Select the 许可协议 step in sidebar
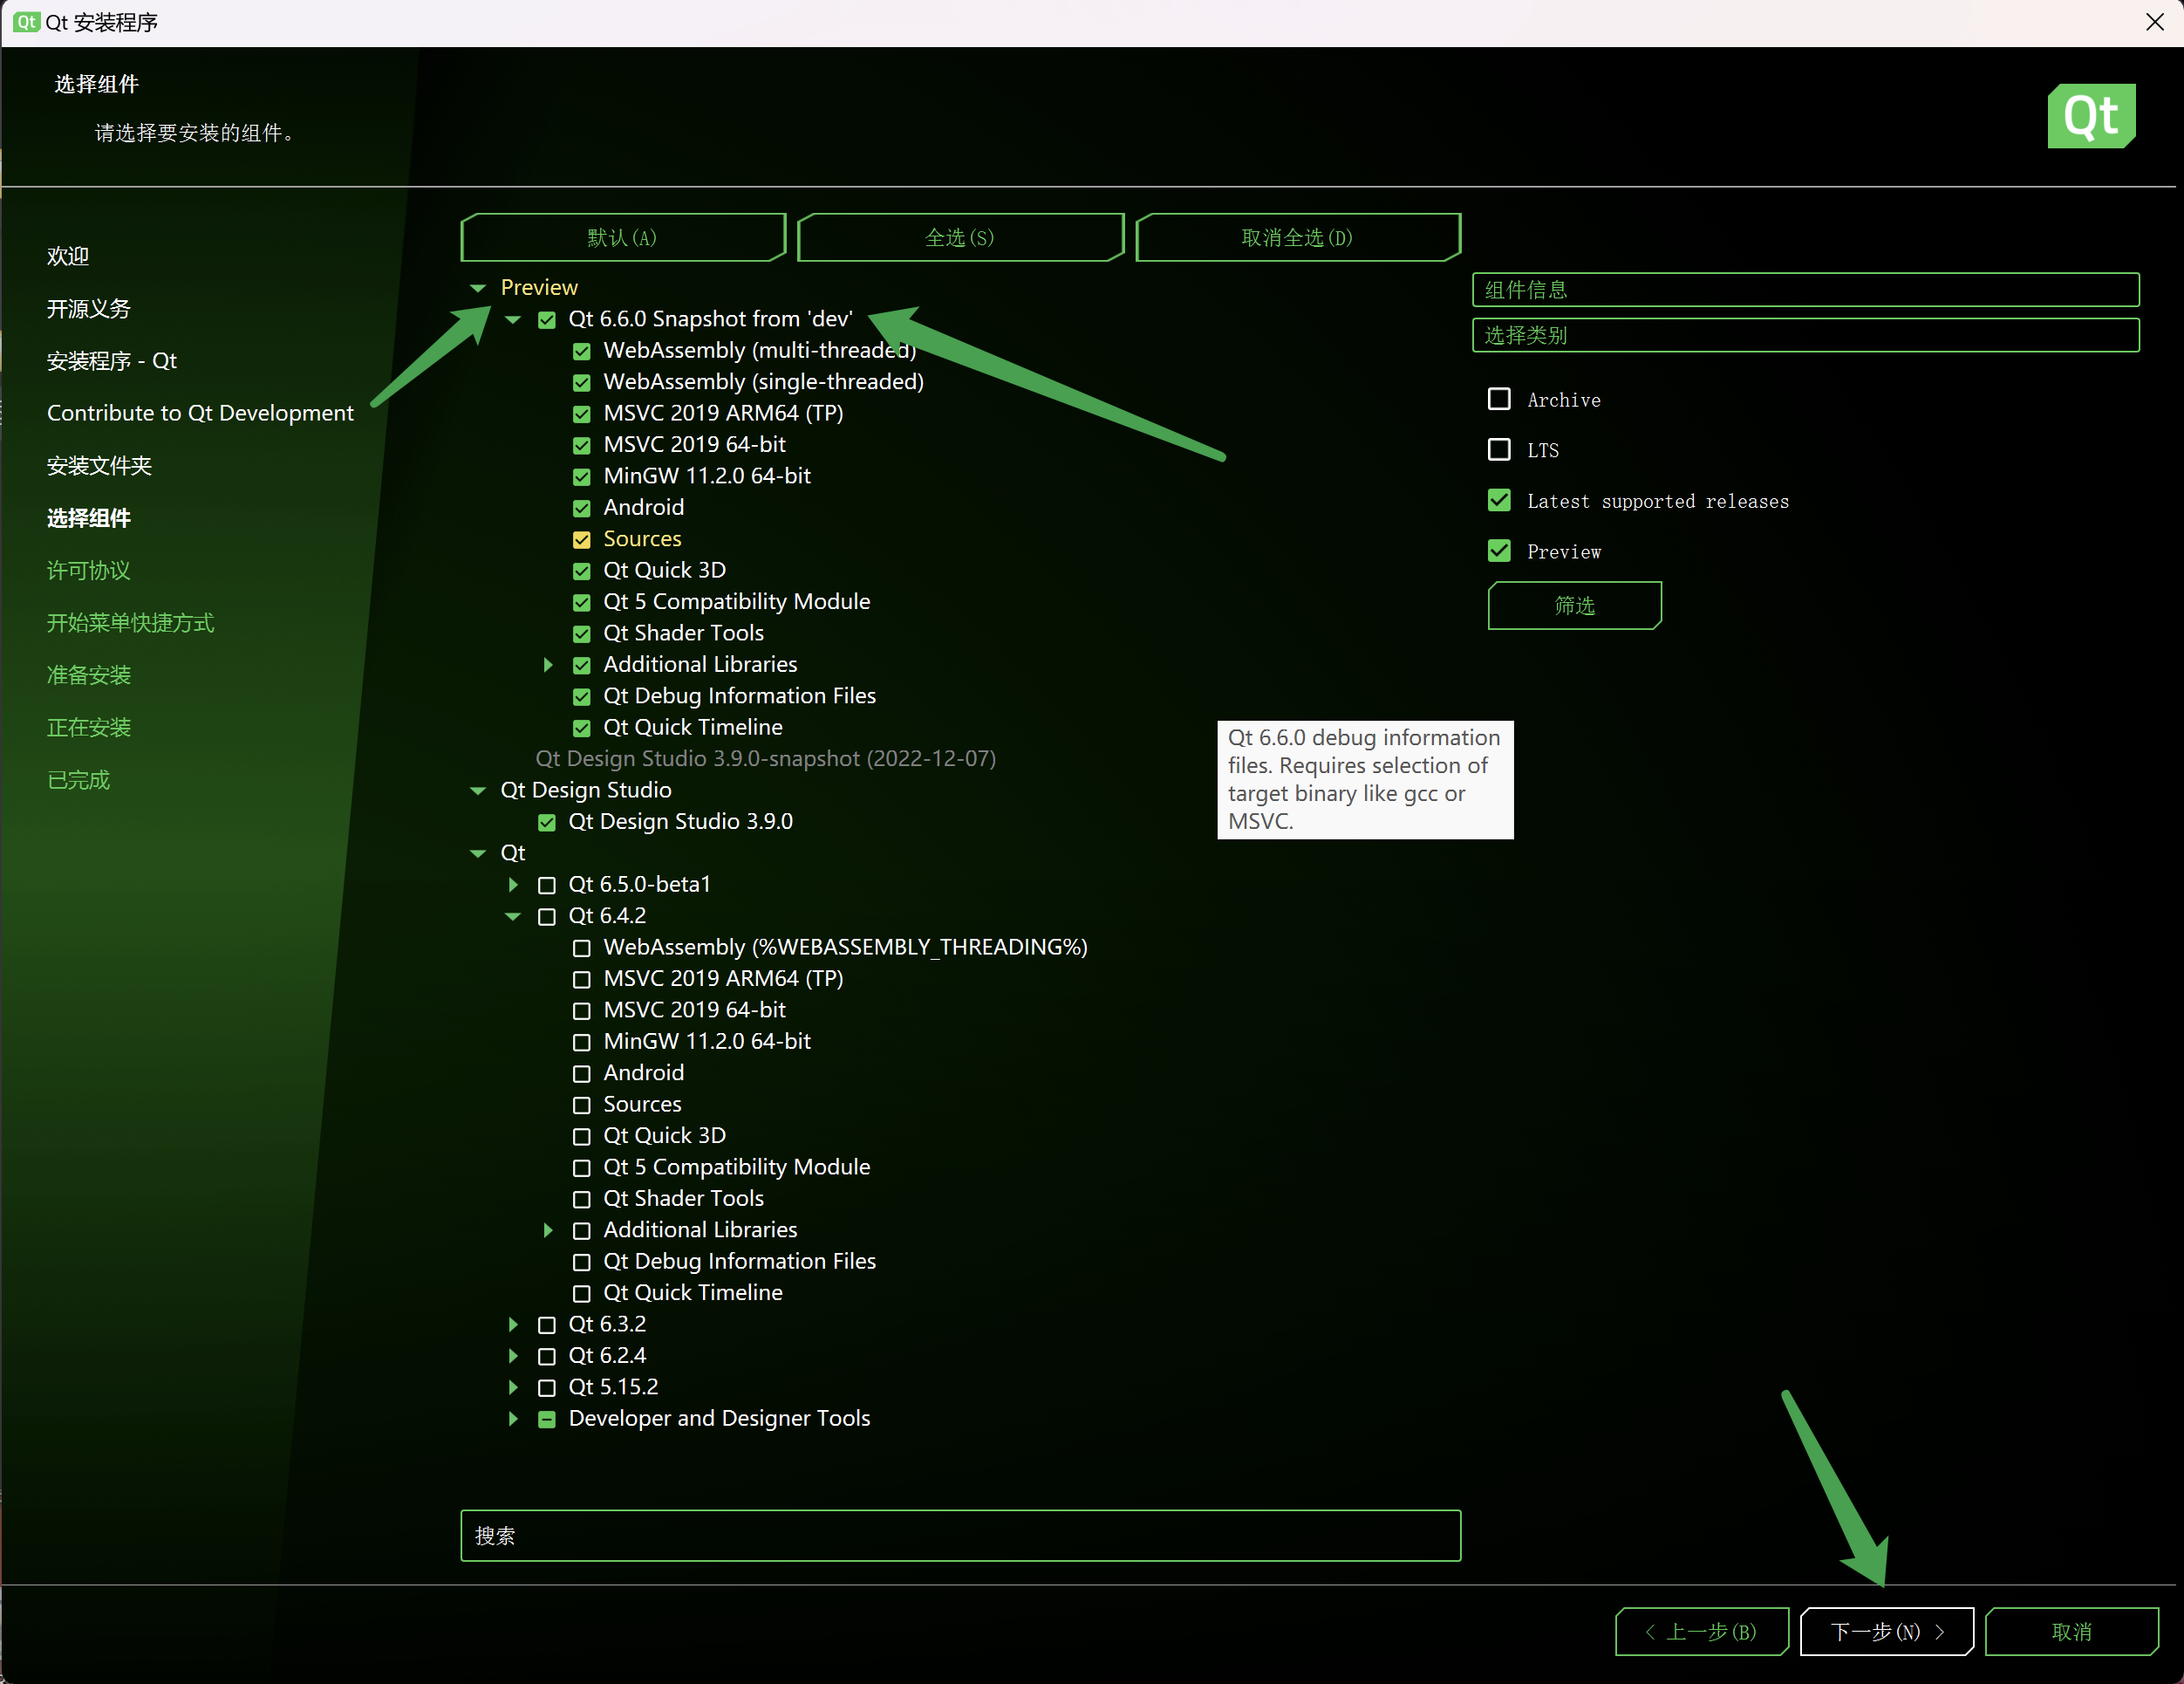Image resolution: width=2184 pixels, height=1684 pixels. tap(88, 572)
